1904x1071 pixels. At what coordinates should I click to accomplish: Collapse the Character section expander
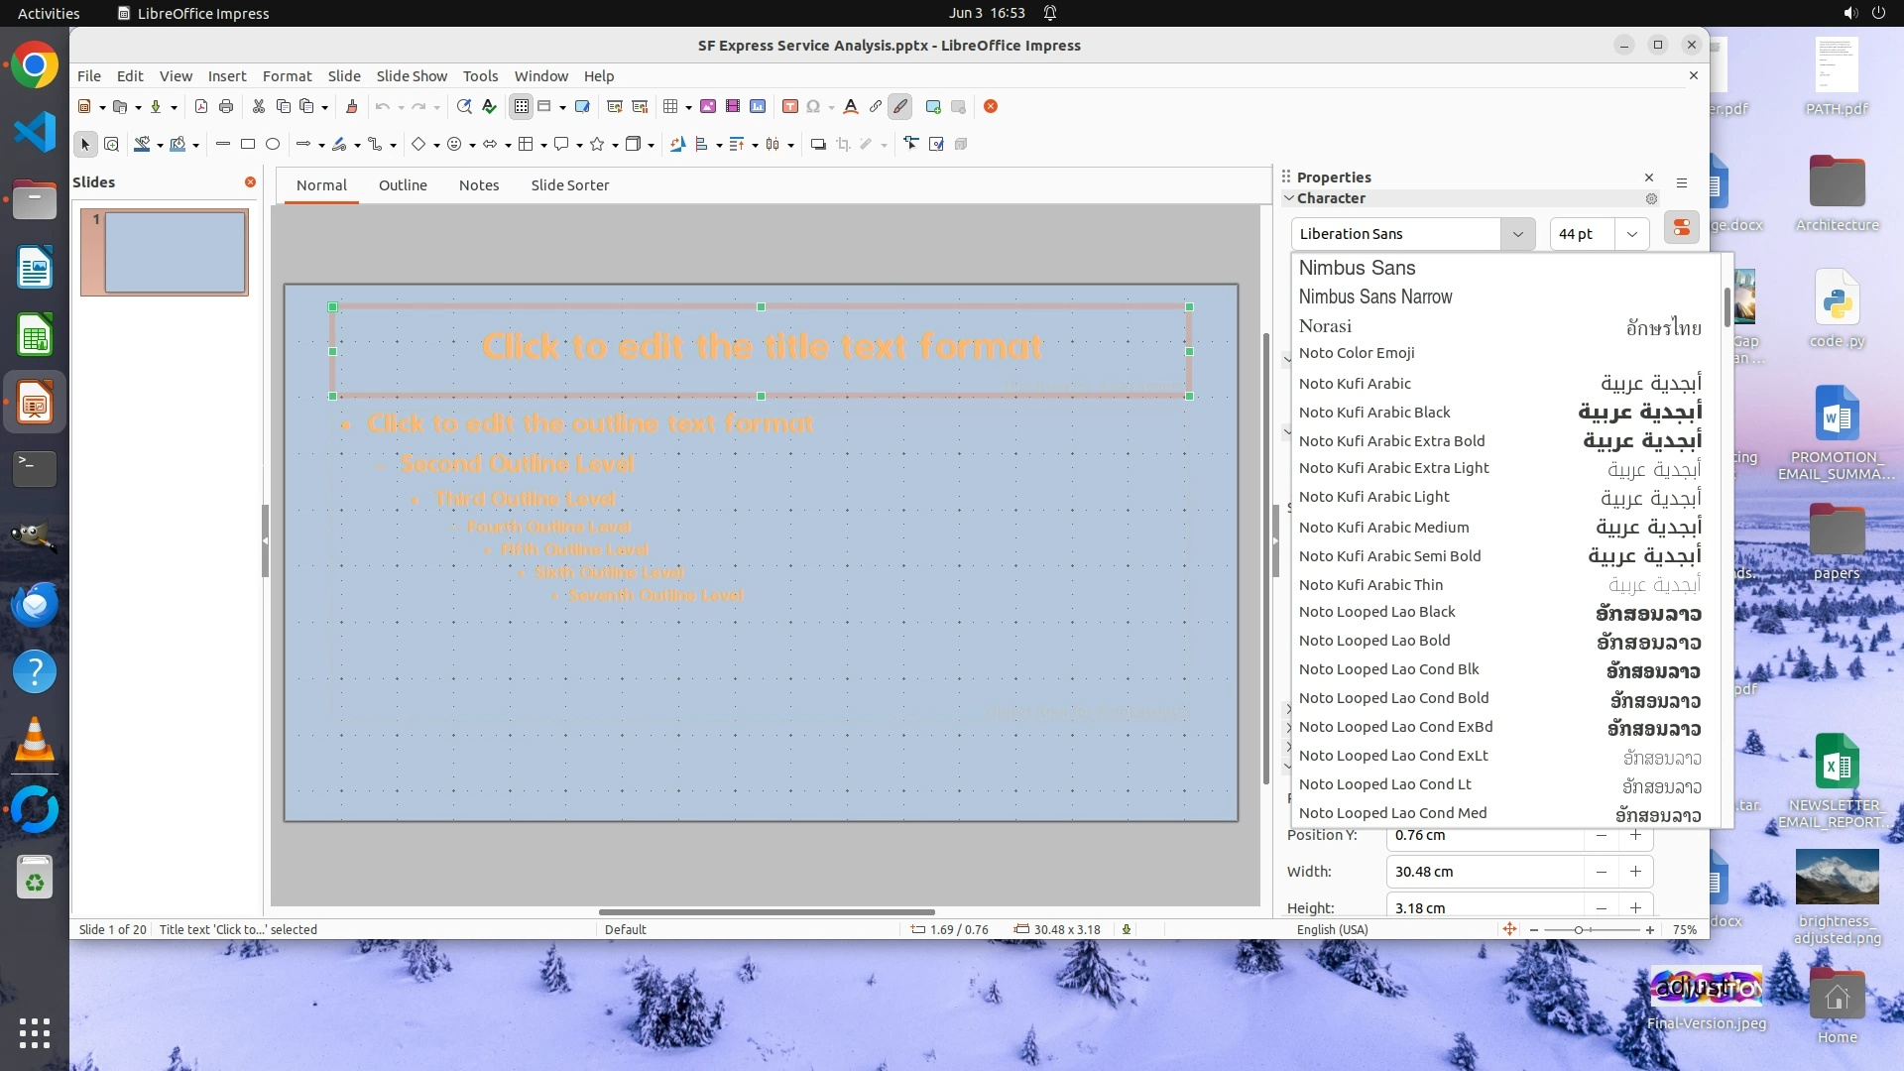pos(1289,198)
